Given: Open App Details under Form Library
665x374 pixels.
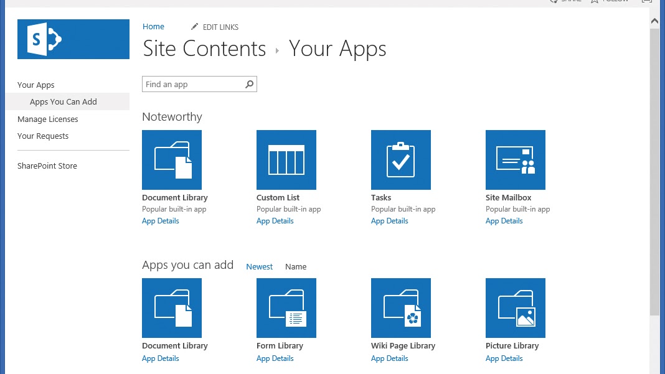Looking at the screenshot, I should coord(275,358).
